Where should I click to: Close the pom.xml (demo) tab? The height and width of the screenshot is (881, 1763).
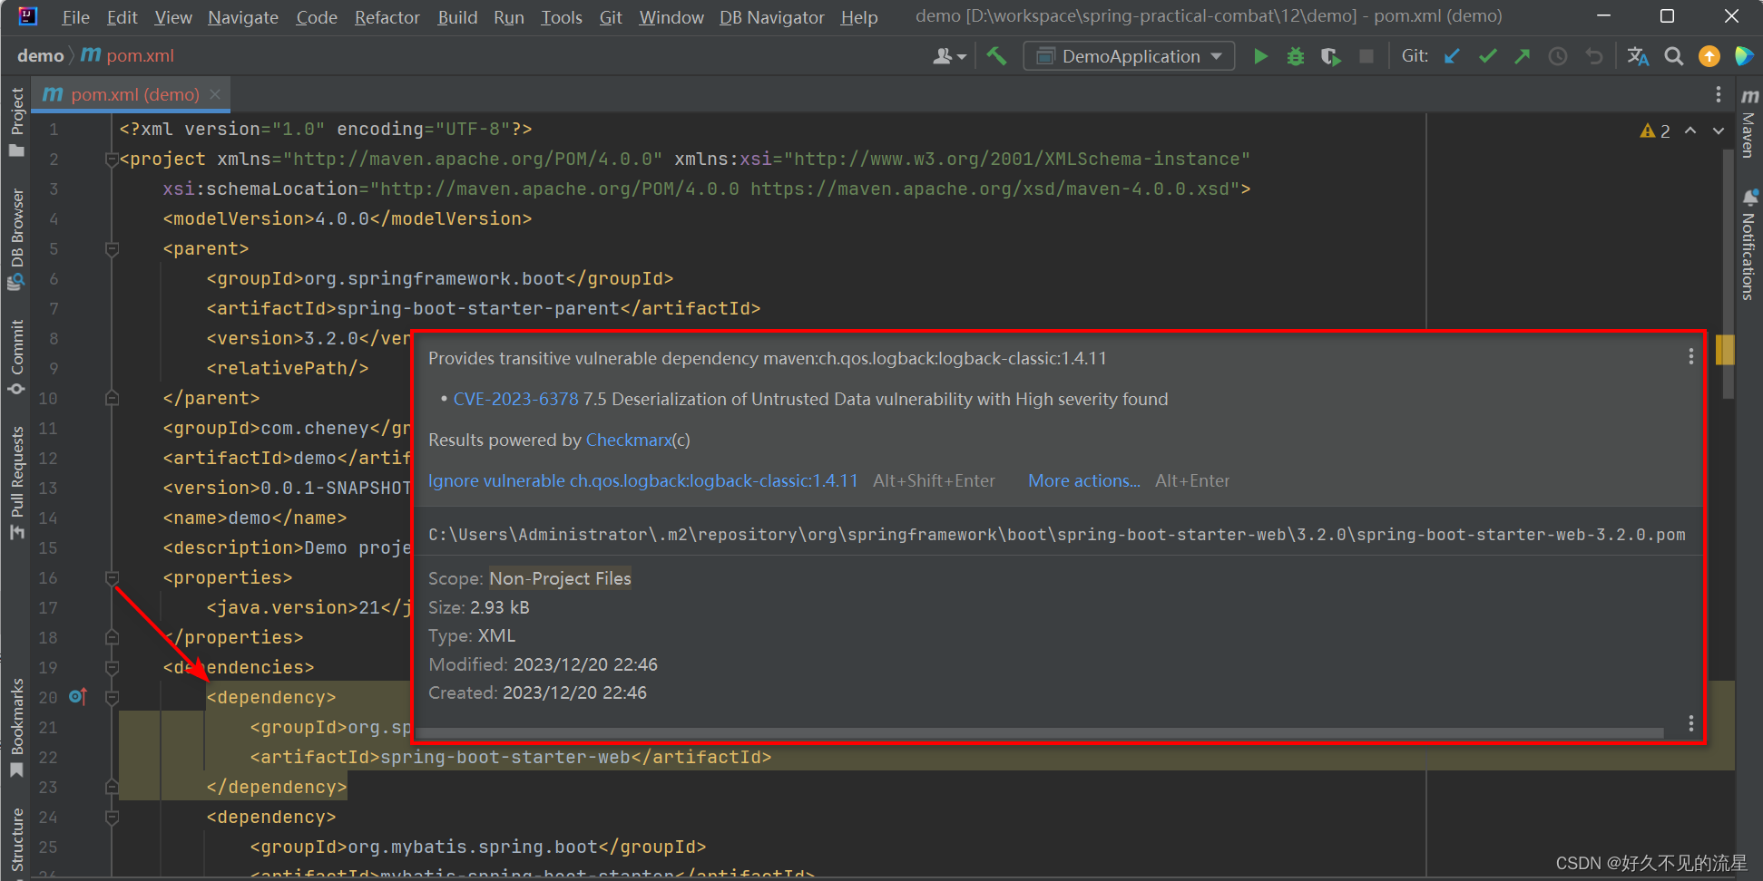click(x=215, y=94)
